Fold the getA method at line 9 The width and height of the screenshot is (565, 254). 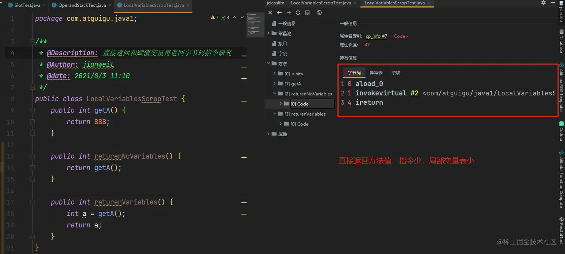click(32, 110)
